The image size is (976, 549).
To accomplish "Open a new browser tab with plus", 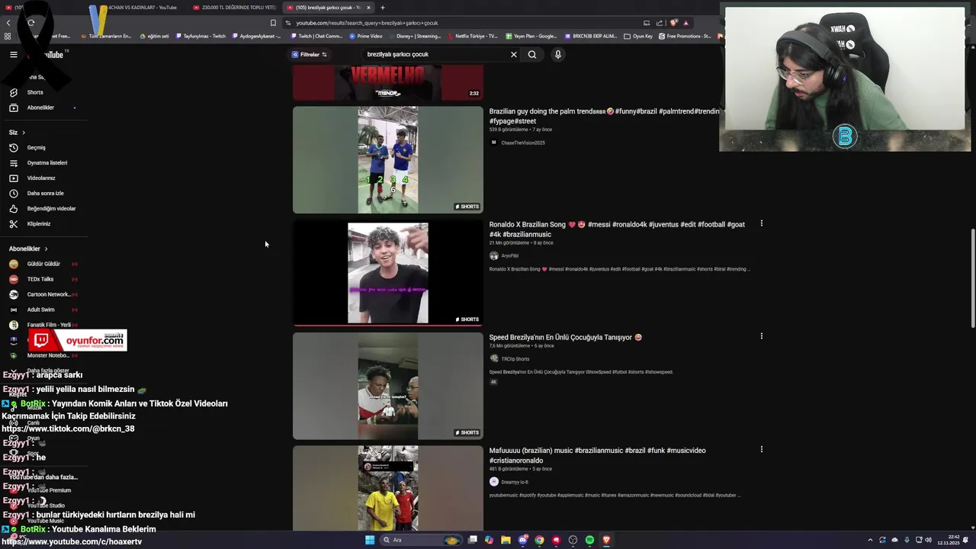I will 383,8.
